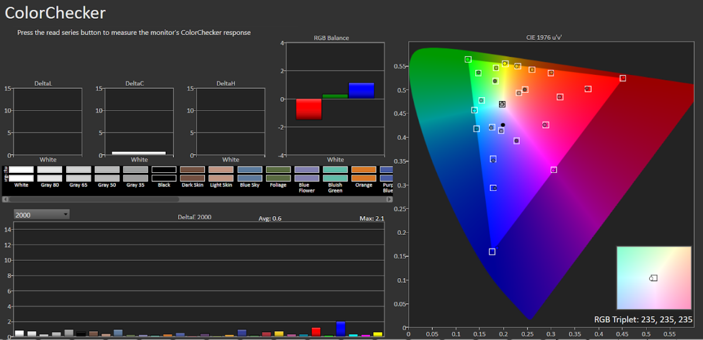Select the Gray 80 patch
The height and width of the screenshot is (340, 703).
50,174
